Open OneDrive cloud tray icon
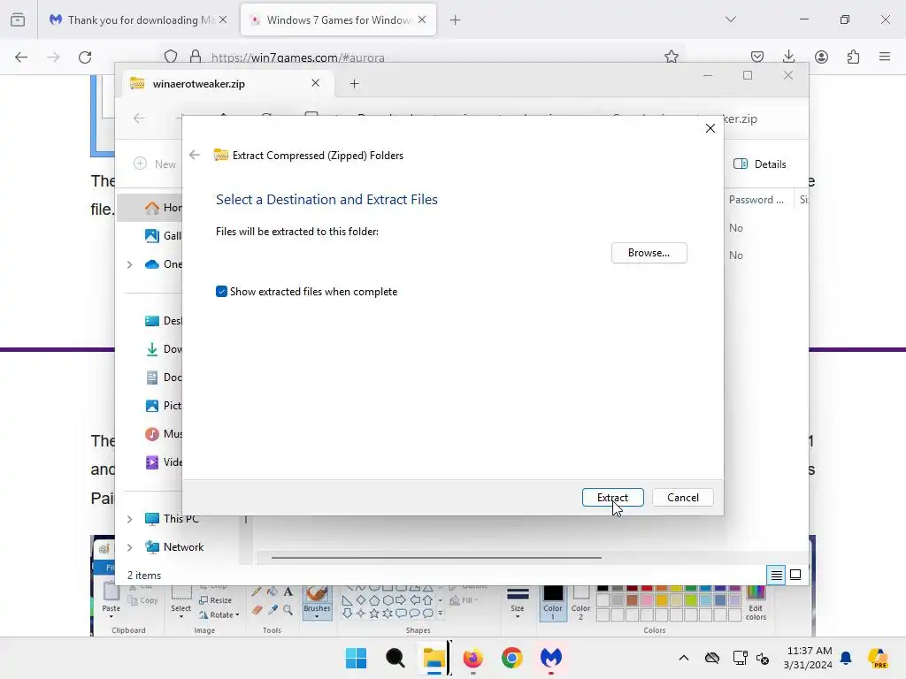The height and width of the screenshot is (679, 906). (712, 658)
